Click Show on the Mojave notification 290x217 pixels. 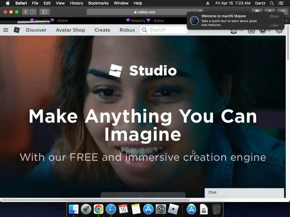(x=274, y=16)
